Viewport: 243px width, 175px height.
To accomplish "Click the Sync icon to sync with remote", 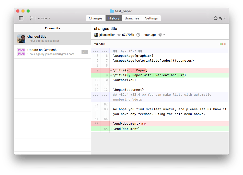I will pos(215,18).
